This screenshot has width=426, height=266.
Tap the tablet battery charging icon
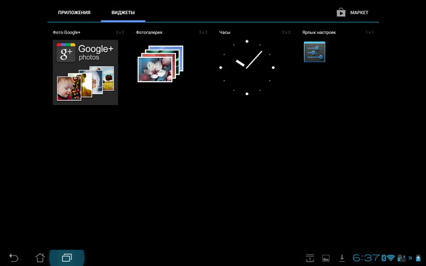[418, 258]
